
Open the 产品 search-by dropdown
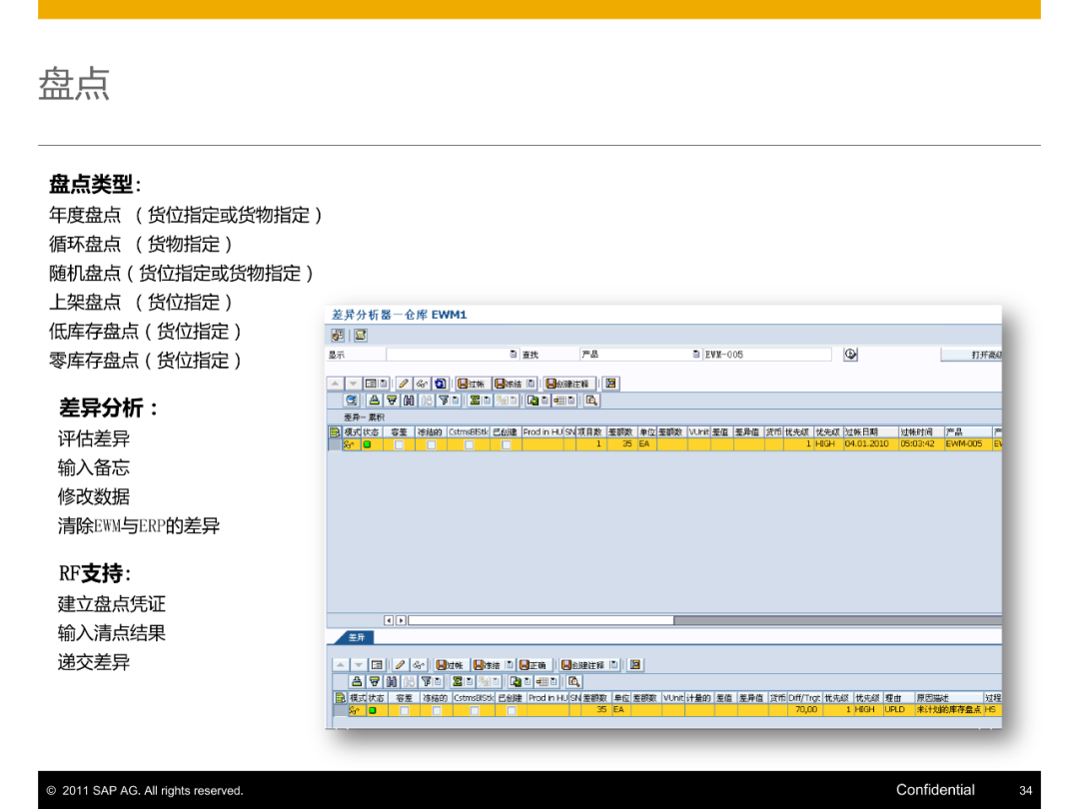click(695, 355)
